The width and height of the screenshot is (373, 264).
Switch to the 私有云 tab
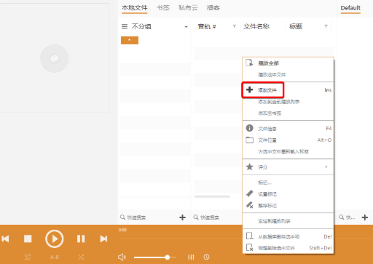(x=188, y=8)
